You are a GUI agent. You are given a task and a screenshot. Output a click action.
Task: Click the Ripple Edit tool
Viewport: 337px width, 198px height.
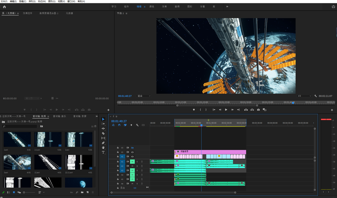click(x=103, y=128)
